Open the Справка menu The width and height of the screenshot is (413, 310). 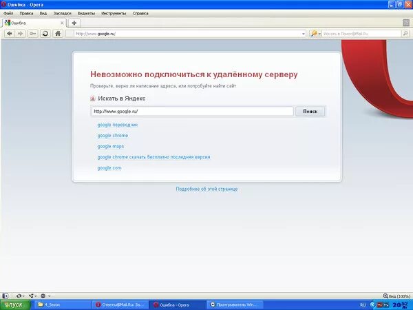[x=140, y=13]
